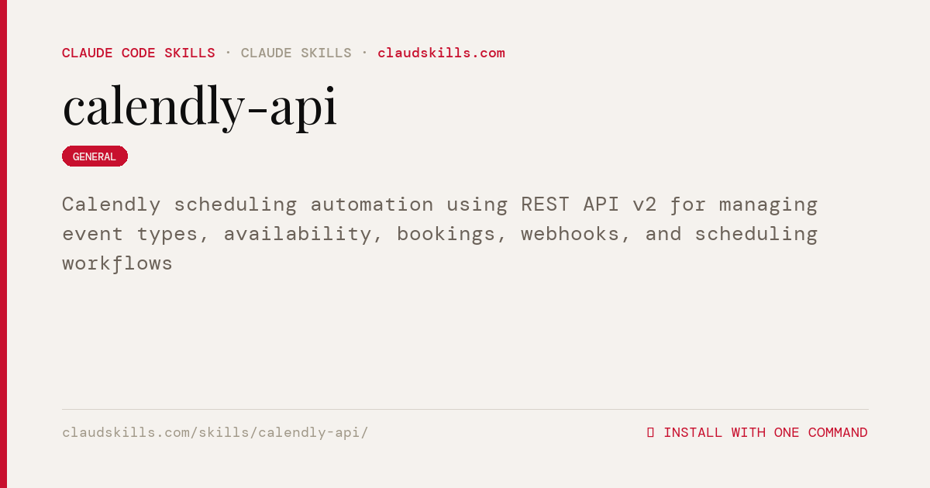Click the Calendly scheduling automation description paragraph
930x488 pixels.
(x=440, y=234)
